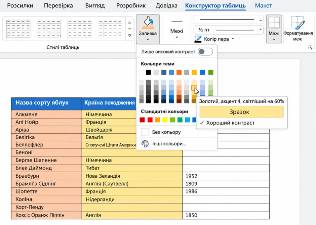Select the Розробник tab
316x225 pixels.
(x=131, y=6)
